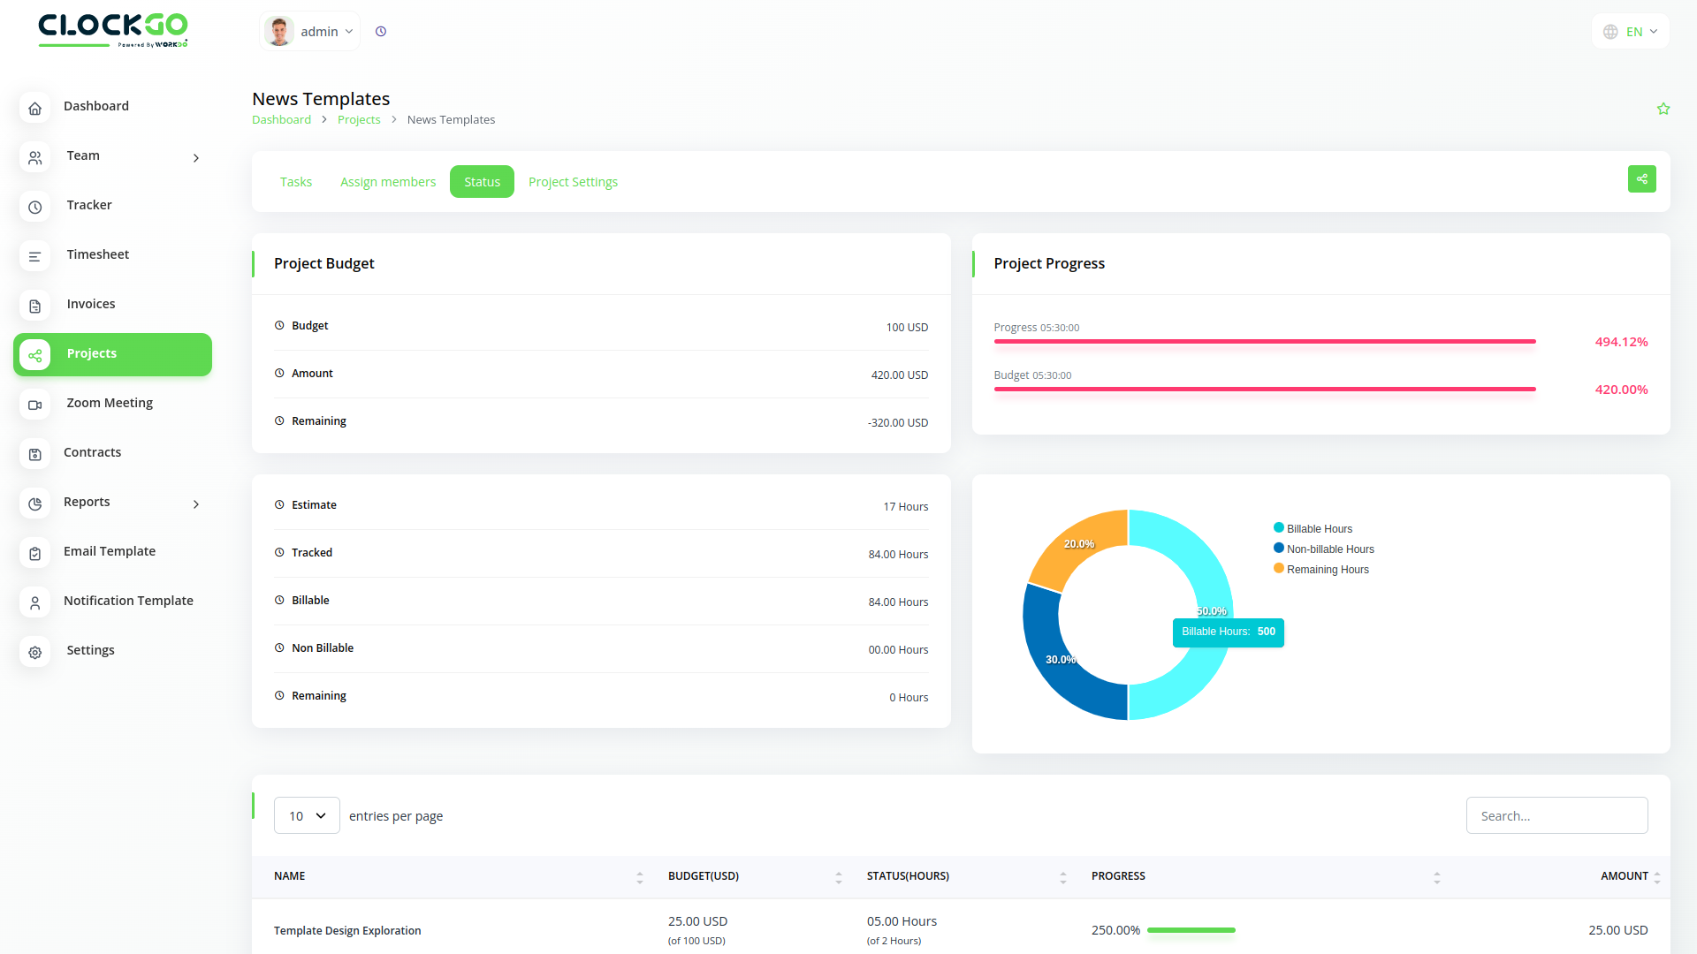The width and height of the screenshot is (1697, 954).
Task: Open Tracker from the sidebar
Action: 89,205
